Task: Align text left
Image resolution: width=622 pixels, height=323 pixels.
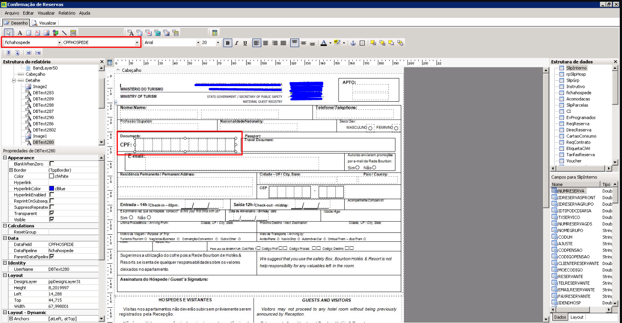Action: coord(256,43)
